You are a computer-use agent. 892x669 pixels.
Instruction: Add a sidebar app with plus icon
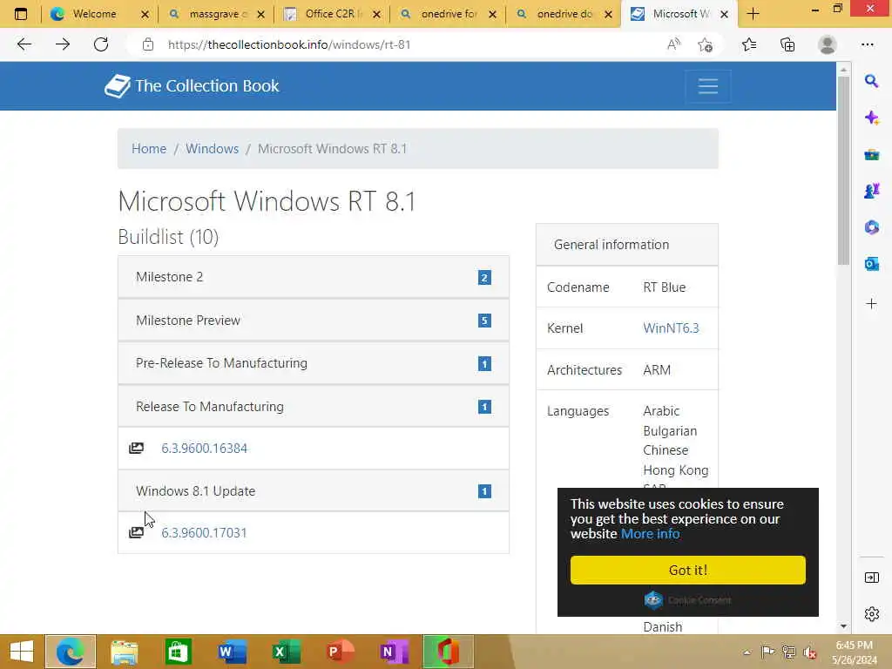[x=871, y=304]
